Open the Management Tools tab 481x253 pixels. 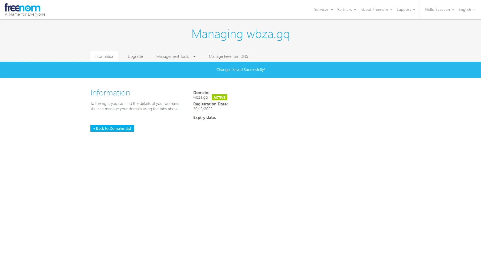[x=172, y=56]
